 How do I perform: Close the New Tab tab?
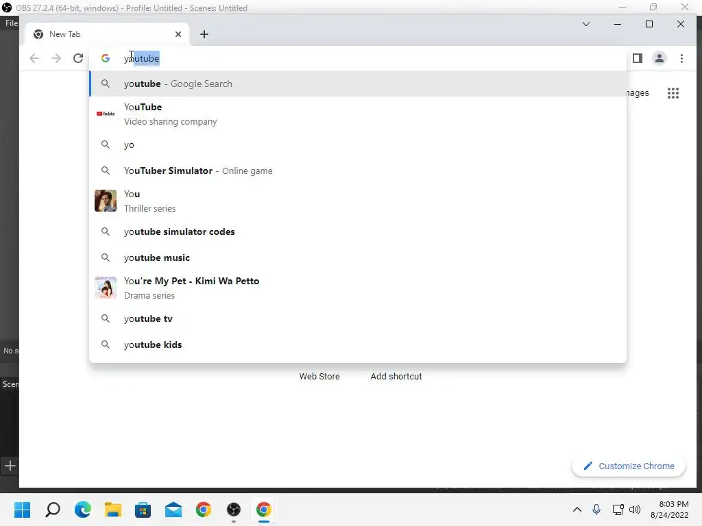(x=178, y=34)
